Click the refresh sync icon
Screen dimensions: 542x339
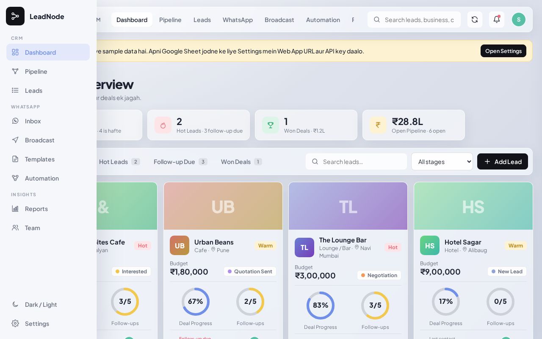(475, 19)
